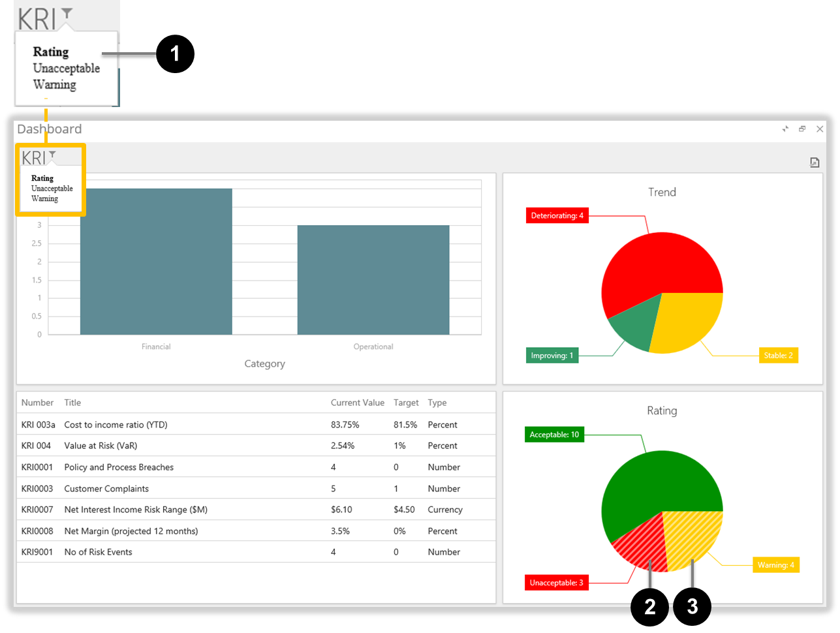Click 'Net Interest Income Risk Range ($M)'
This screenshot has width=840, height=633.
point(136,510)
